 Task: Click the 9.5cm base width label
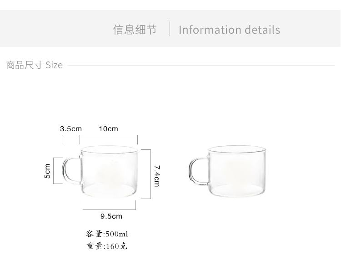[111, 216]
